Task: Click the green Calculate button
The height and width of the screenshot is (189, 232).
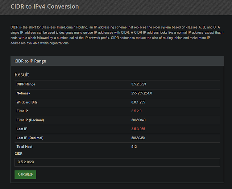Action: (x=25, y=174)
